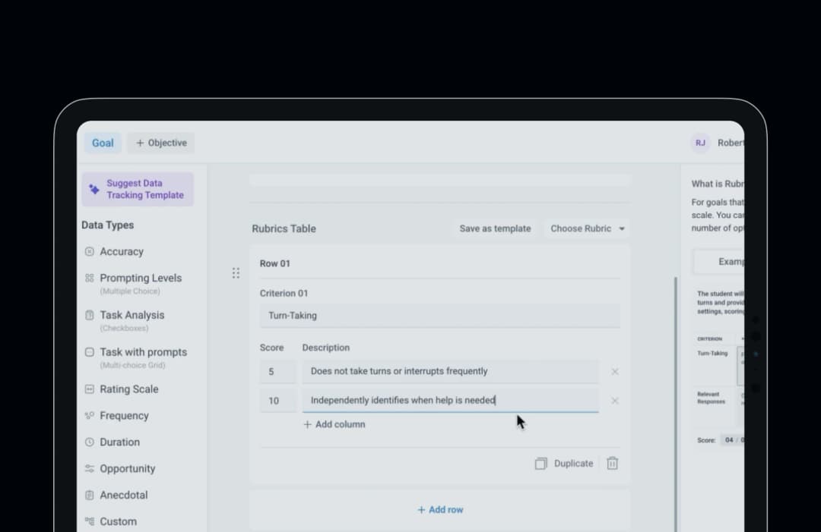Choose Opportunity data type
The image size is (821, 532).
[x=127, y=469]
